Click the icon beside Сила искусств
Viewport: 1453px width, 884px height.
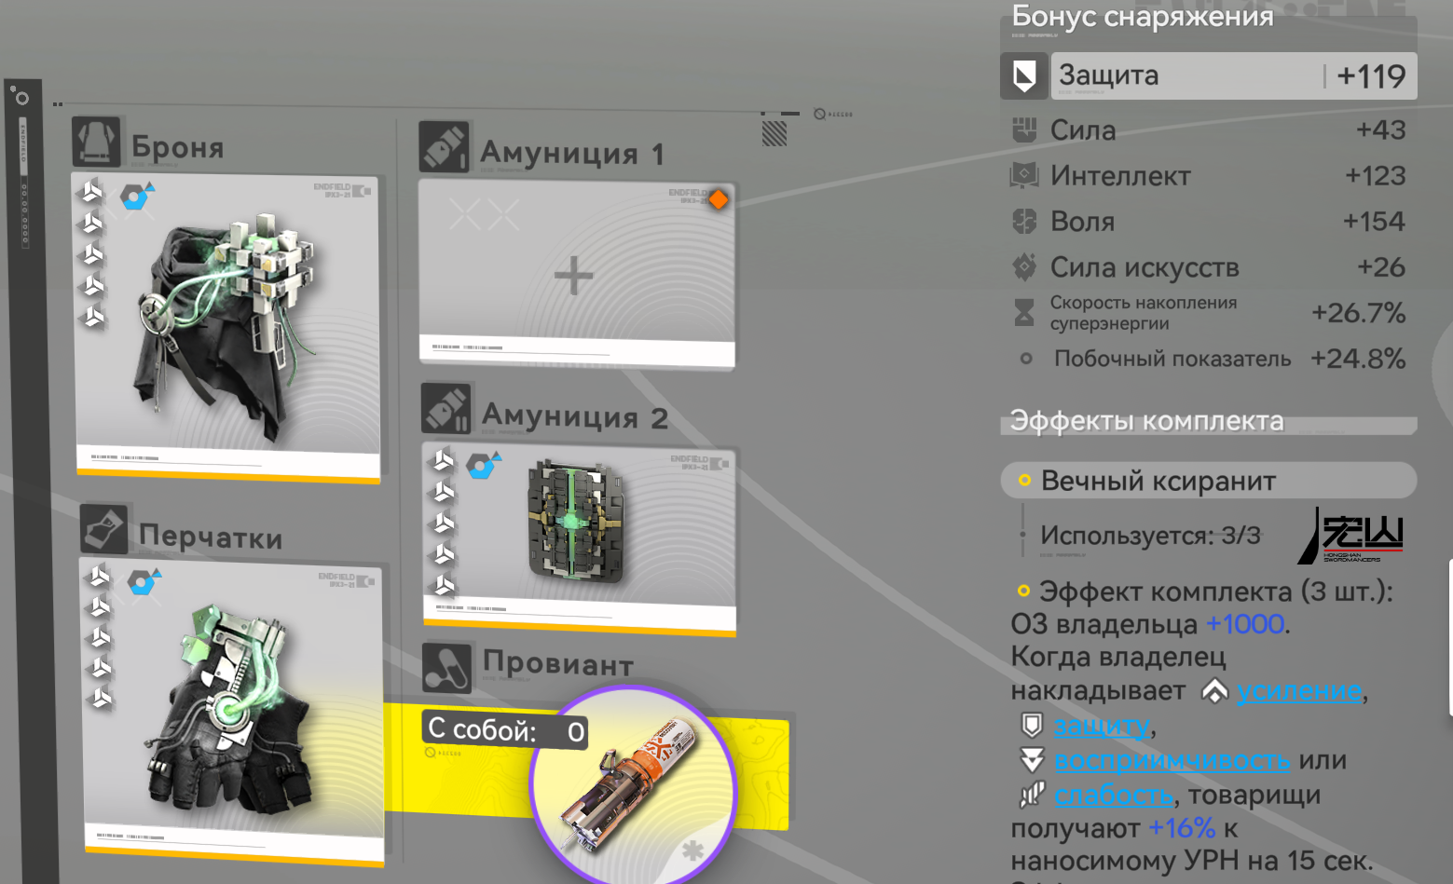(x=1024, y=267)
